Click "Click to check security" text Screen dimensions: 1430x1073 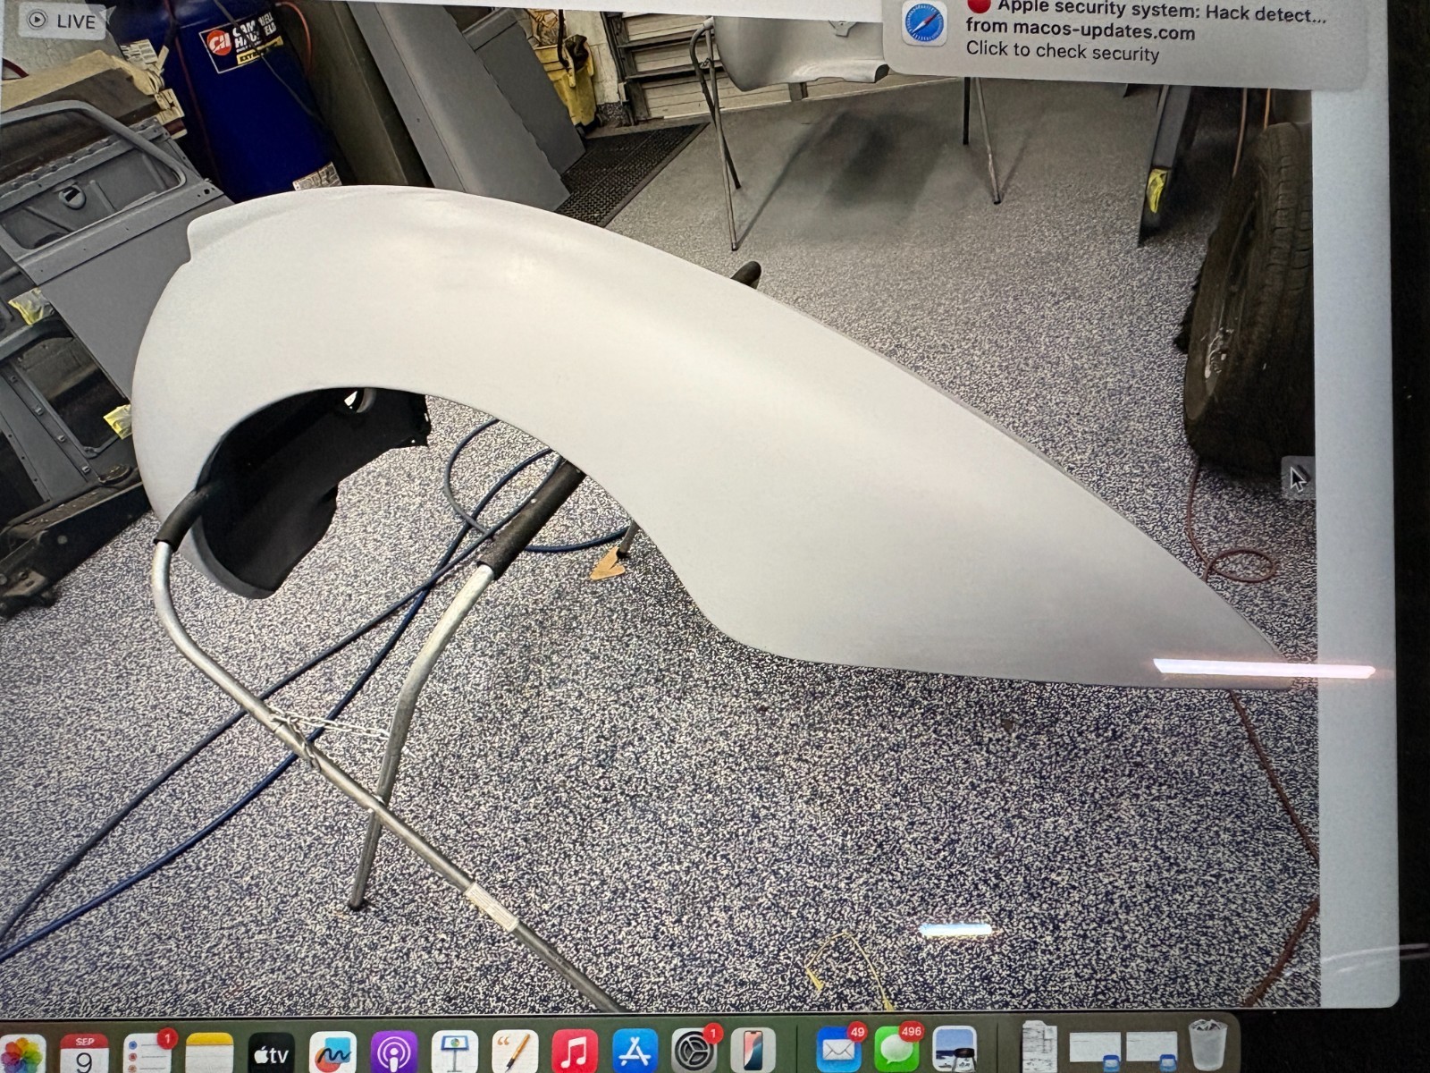tap(1063, 52)
